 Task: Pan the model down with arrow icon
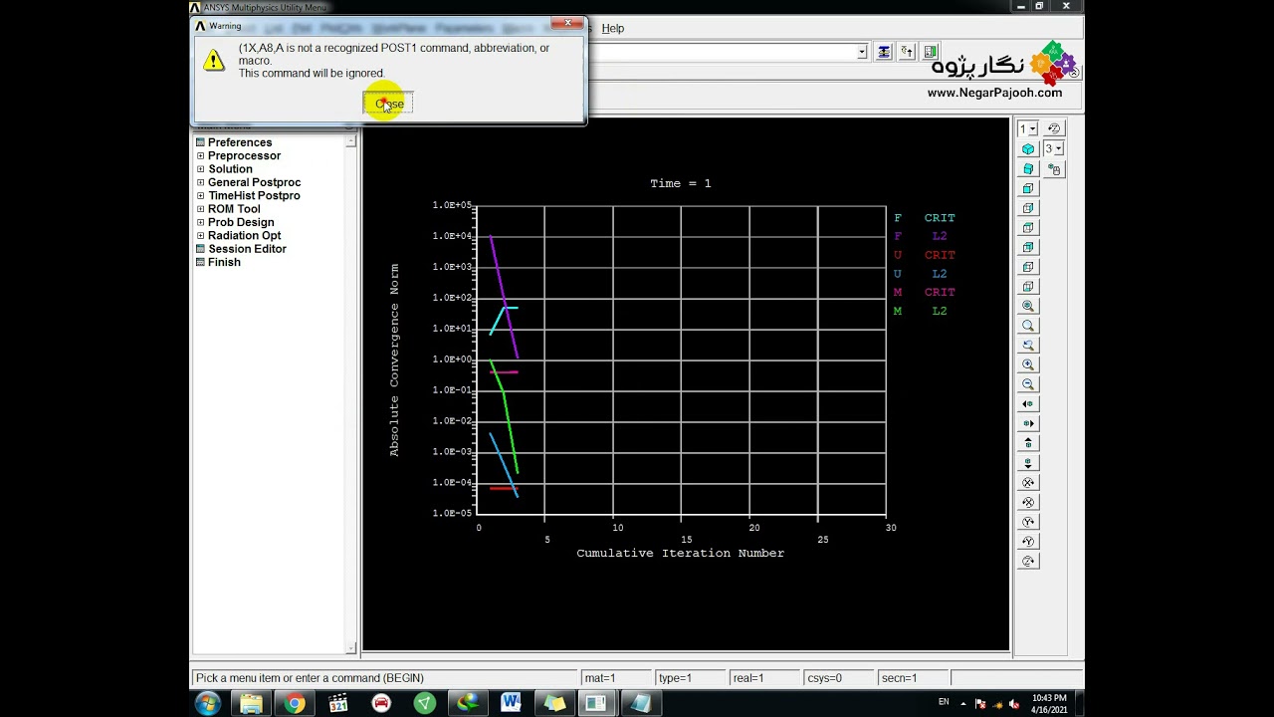click(x=1028, y=463)
